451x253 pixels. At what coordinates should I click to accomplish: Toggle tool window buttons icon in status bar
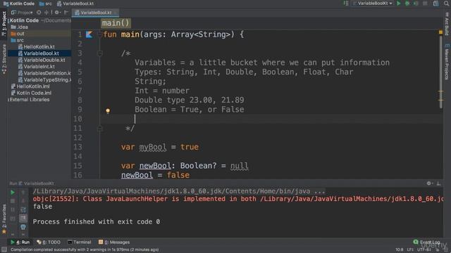[4, 250]
